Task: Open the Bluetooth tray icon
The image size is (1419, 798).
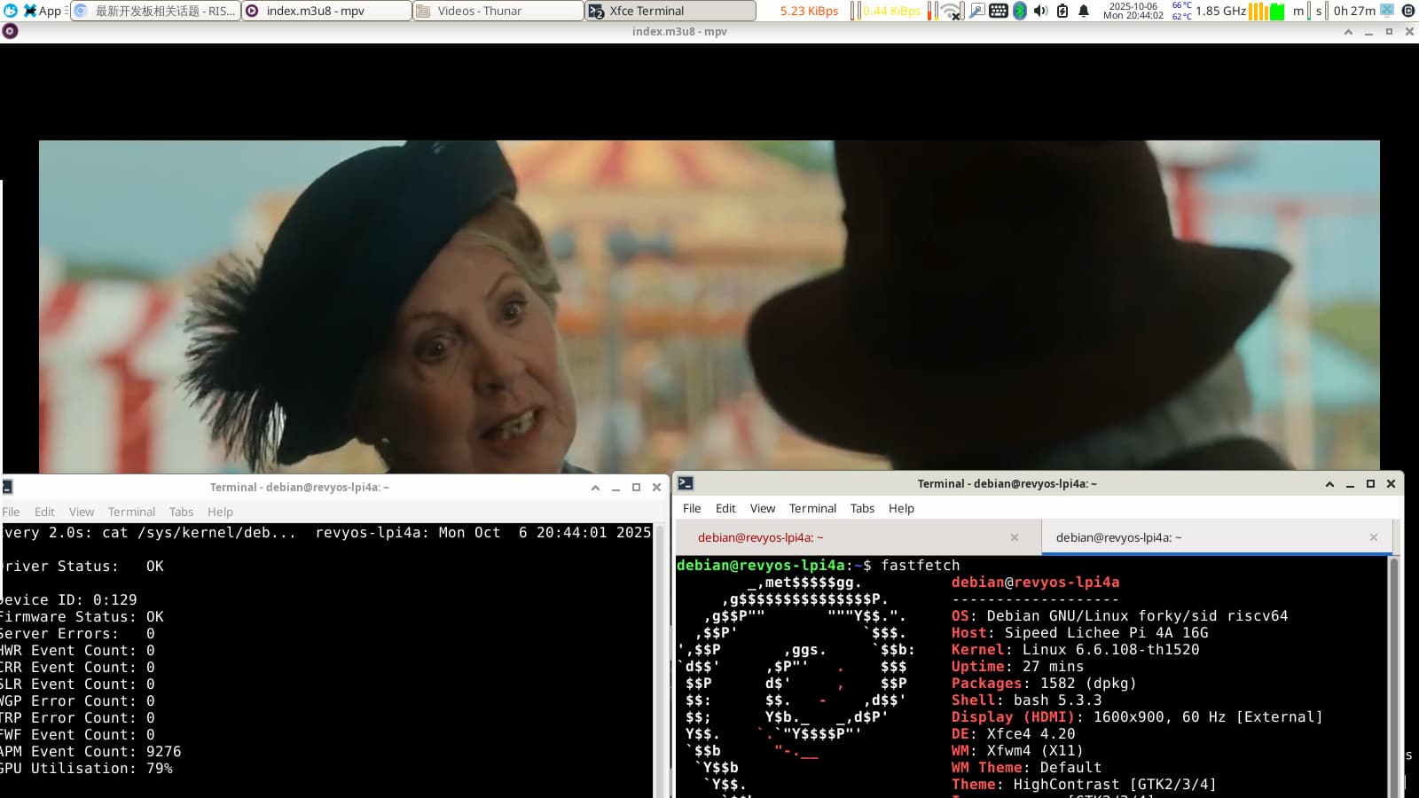Action: [x=1020, y=11]
